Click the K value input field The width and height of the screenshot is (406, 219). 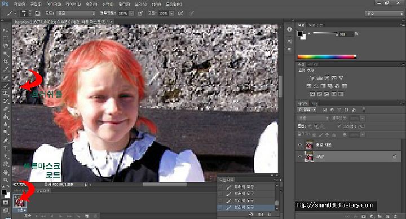click(x=346, y=34)
